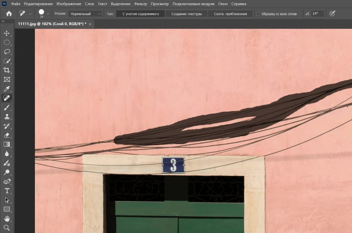Image resolution: width=352 pixels, height=233 pixels.
Task: Click "С учетом содержимого" button
Action: pos(140,14)
